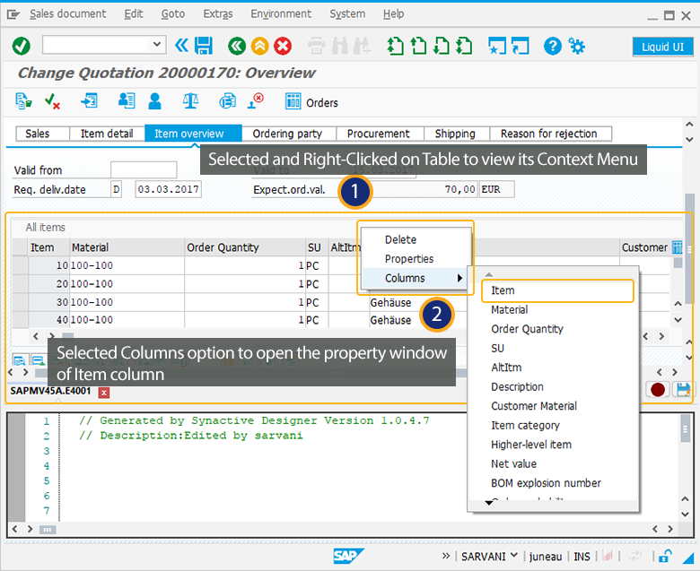The height and width of the screenshot is (571, 700).
Task: Open the Environment menu
Action: (281, 13)
